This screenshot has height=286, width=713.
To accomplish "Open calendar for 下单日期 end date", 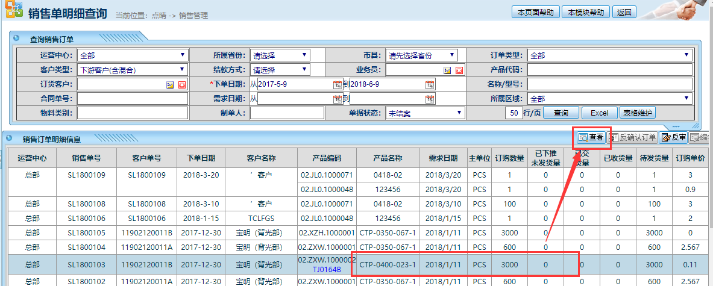I will (429, 84).
